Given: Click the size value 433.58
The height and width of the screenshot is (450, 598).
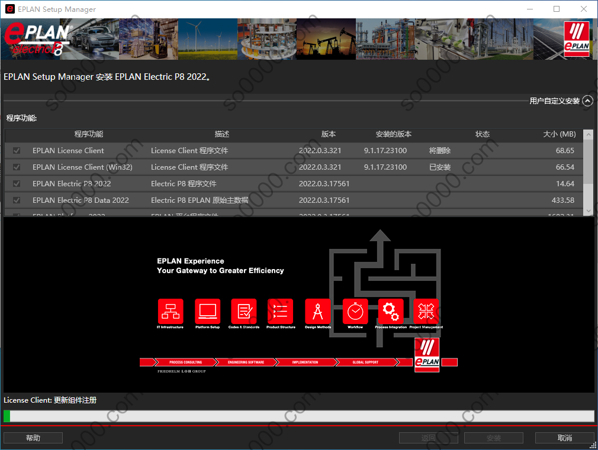Looking at the screenshot, I should [x=562, y=200].
